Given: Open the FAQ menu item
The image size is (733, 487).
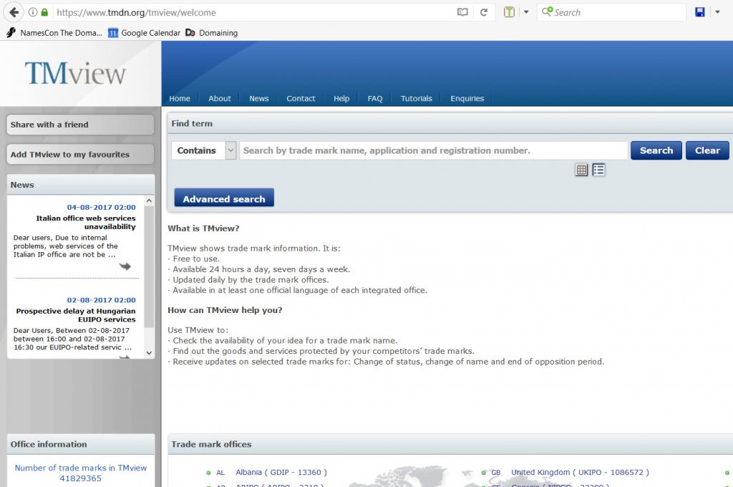Looking at the screenshot, I should (375, 99).
